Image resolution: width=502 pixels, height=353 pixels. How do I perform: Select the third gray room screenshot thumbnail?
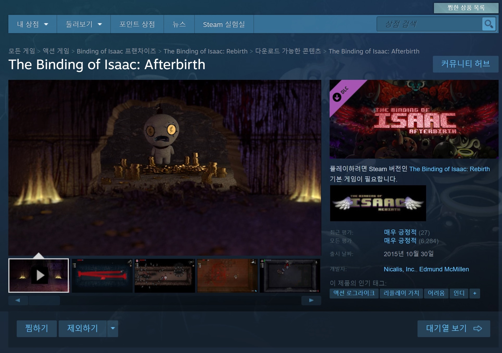coord(165,276)
